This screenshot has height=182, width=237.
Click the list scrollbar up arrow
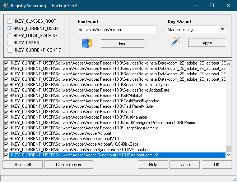tap(228, 64)
